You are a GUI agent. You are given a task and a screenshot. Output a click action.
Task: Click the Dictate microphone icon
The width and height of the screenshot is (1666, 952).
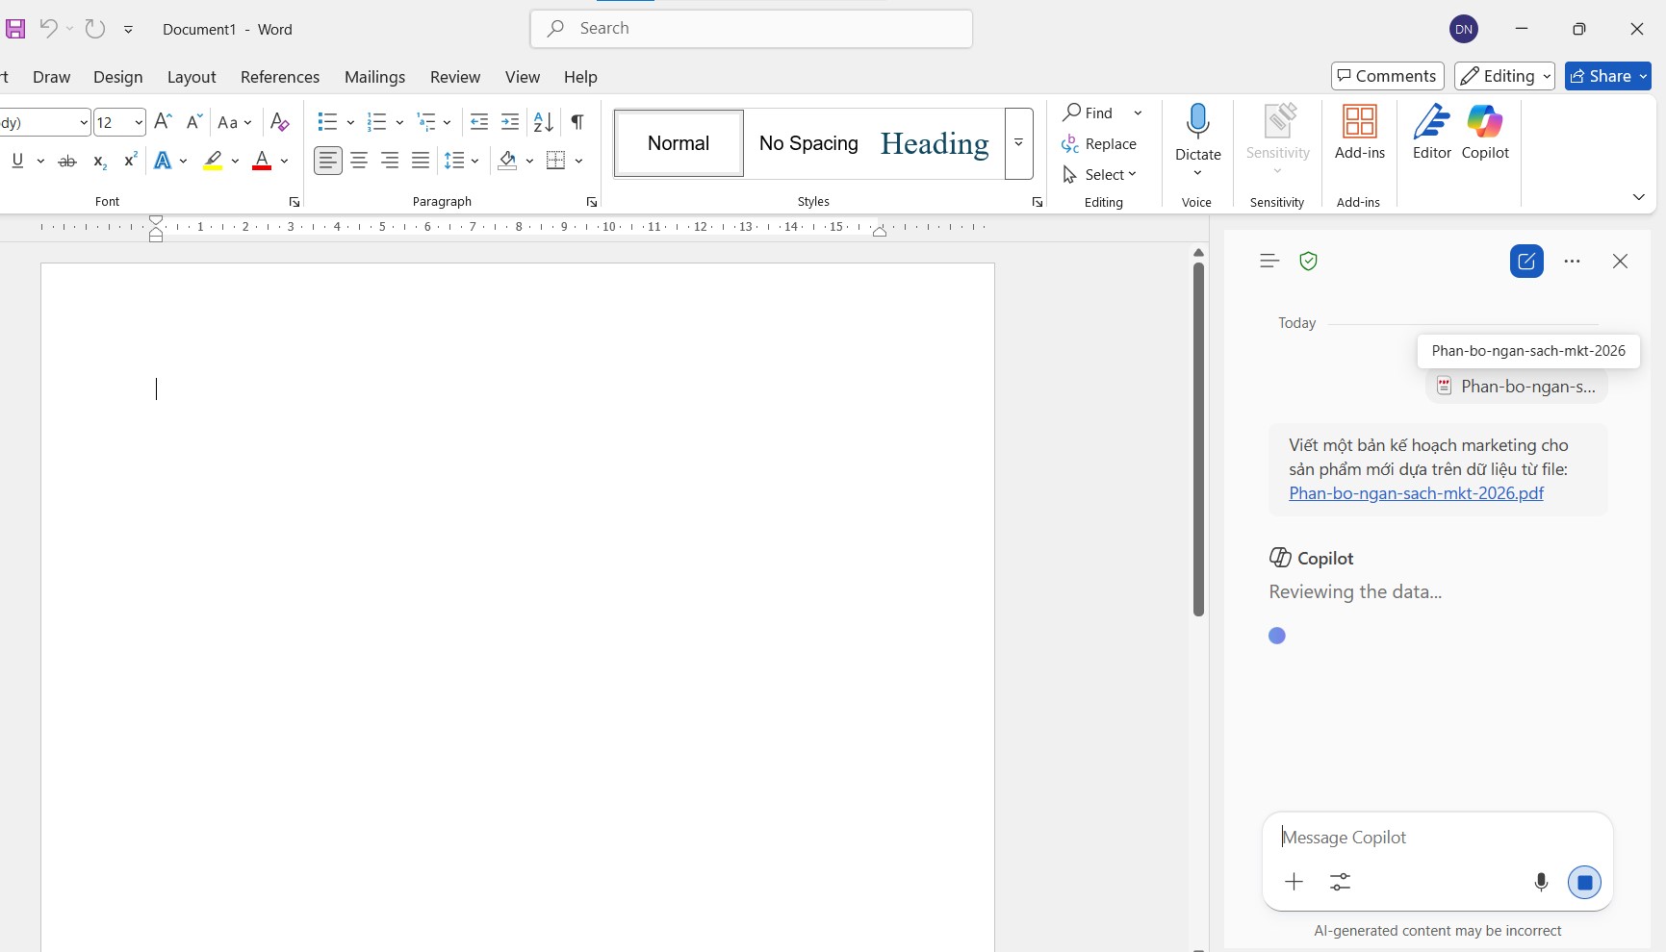pos(1197,123)
